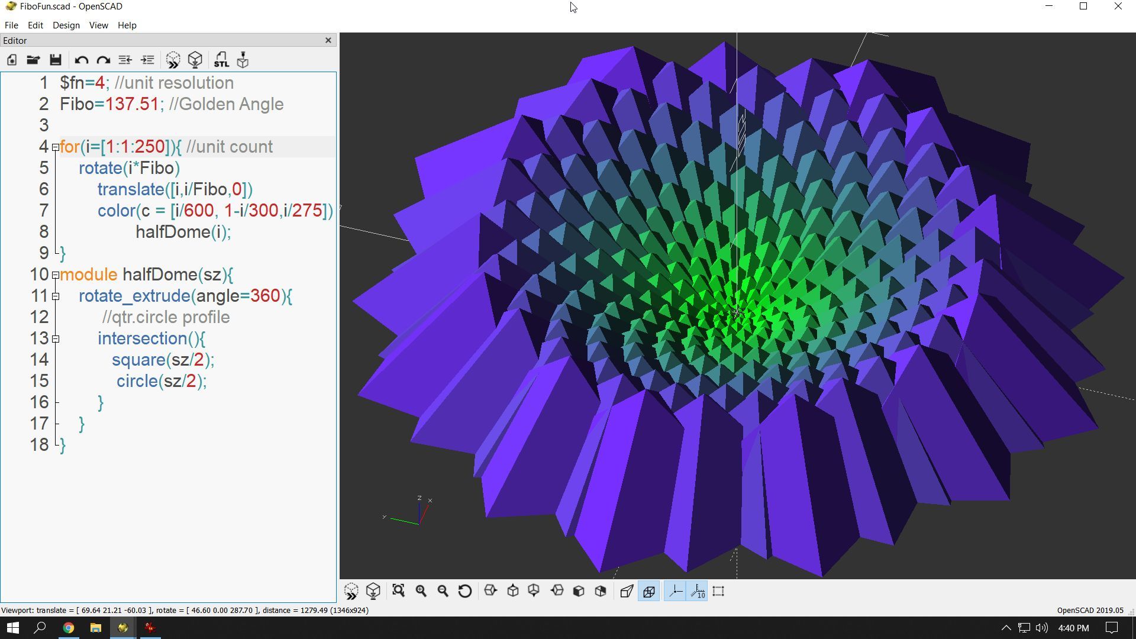This screenshot has height=639, width=1136.
Task: Undo the last editor change
Action: point(81,60)
